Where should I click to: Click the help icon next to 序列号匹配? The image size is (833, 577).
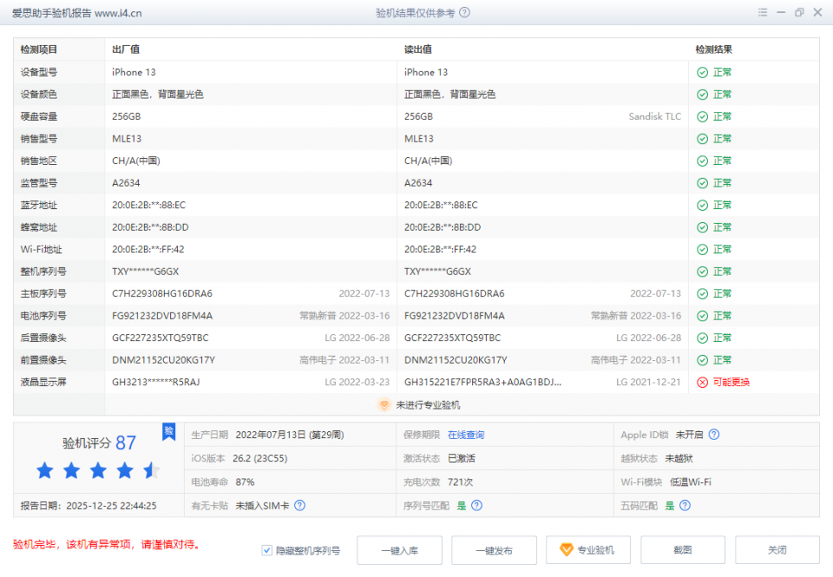click(x=476, y=505)
